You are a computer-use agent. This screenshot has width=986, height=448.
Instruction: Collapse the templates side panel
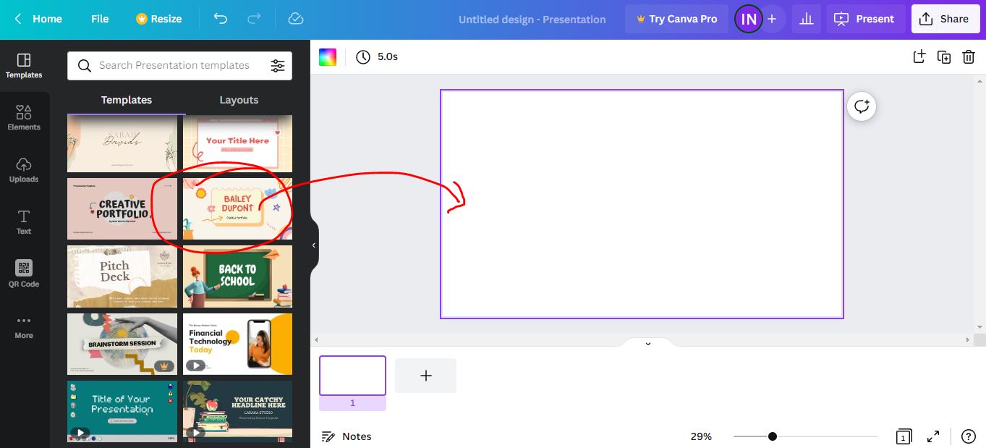[313, 245]
